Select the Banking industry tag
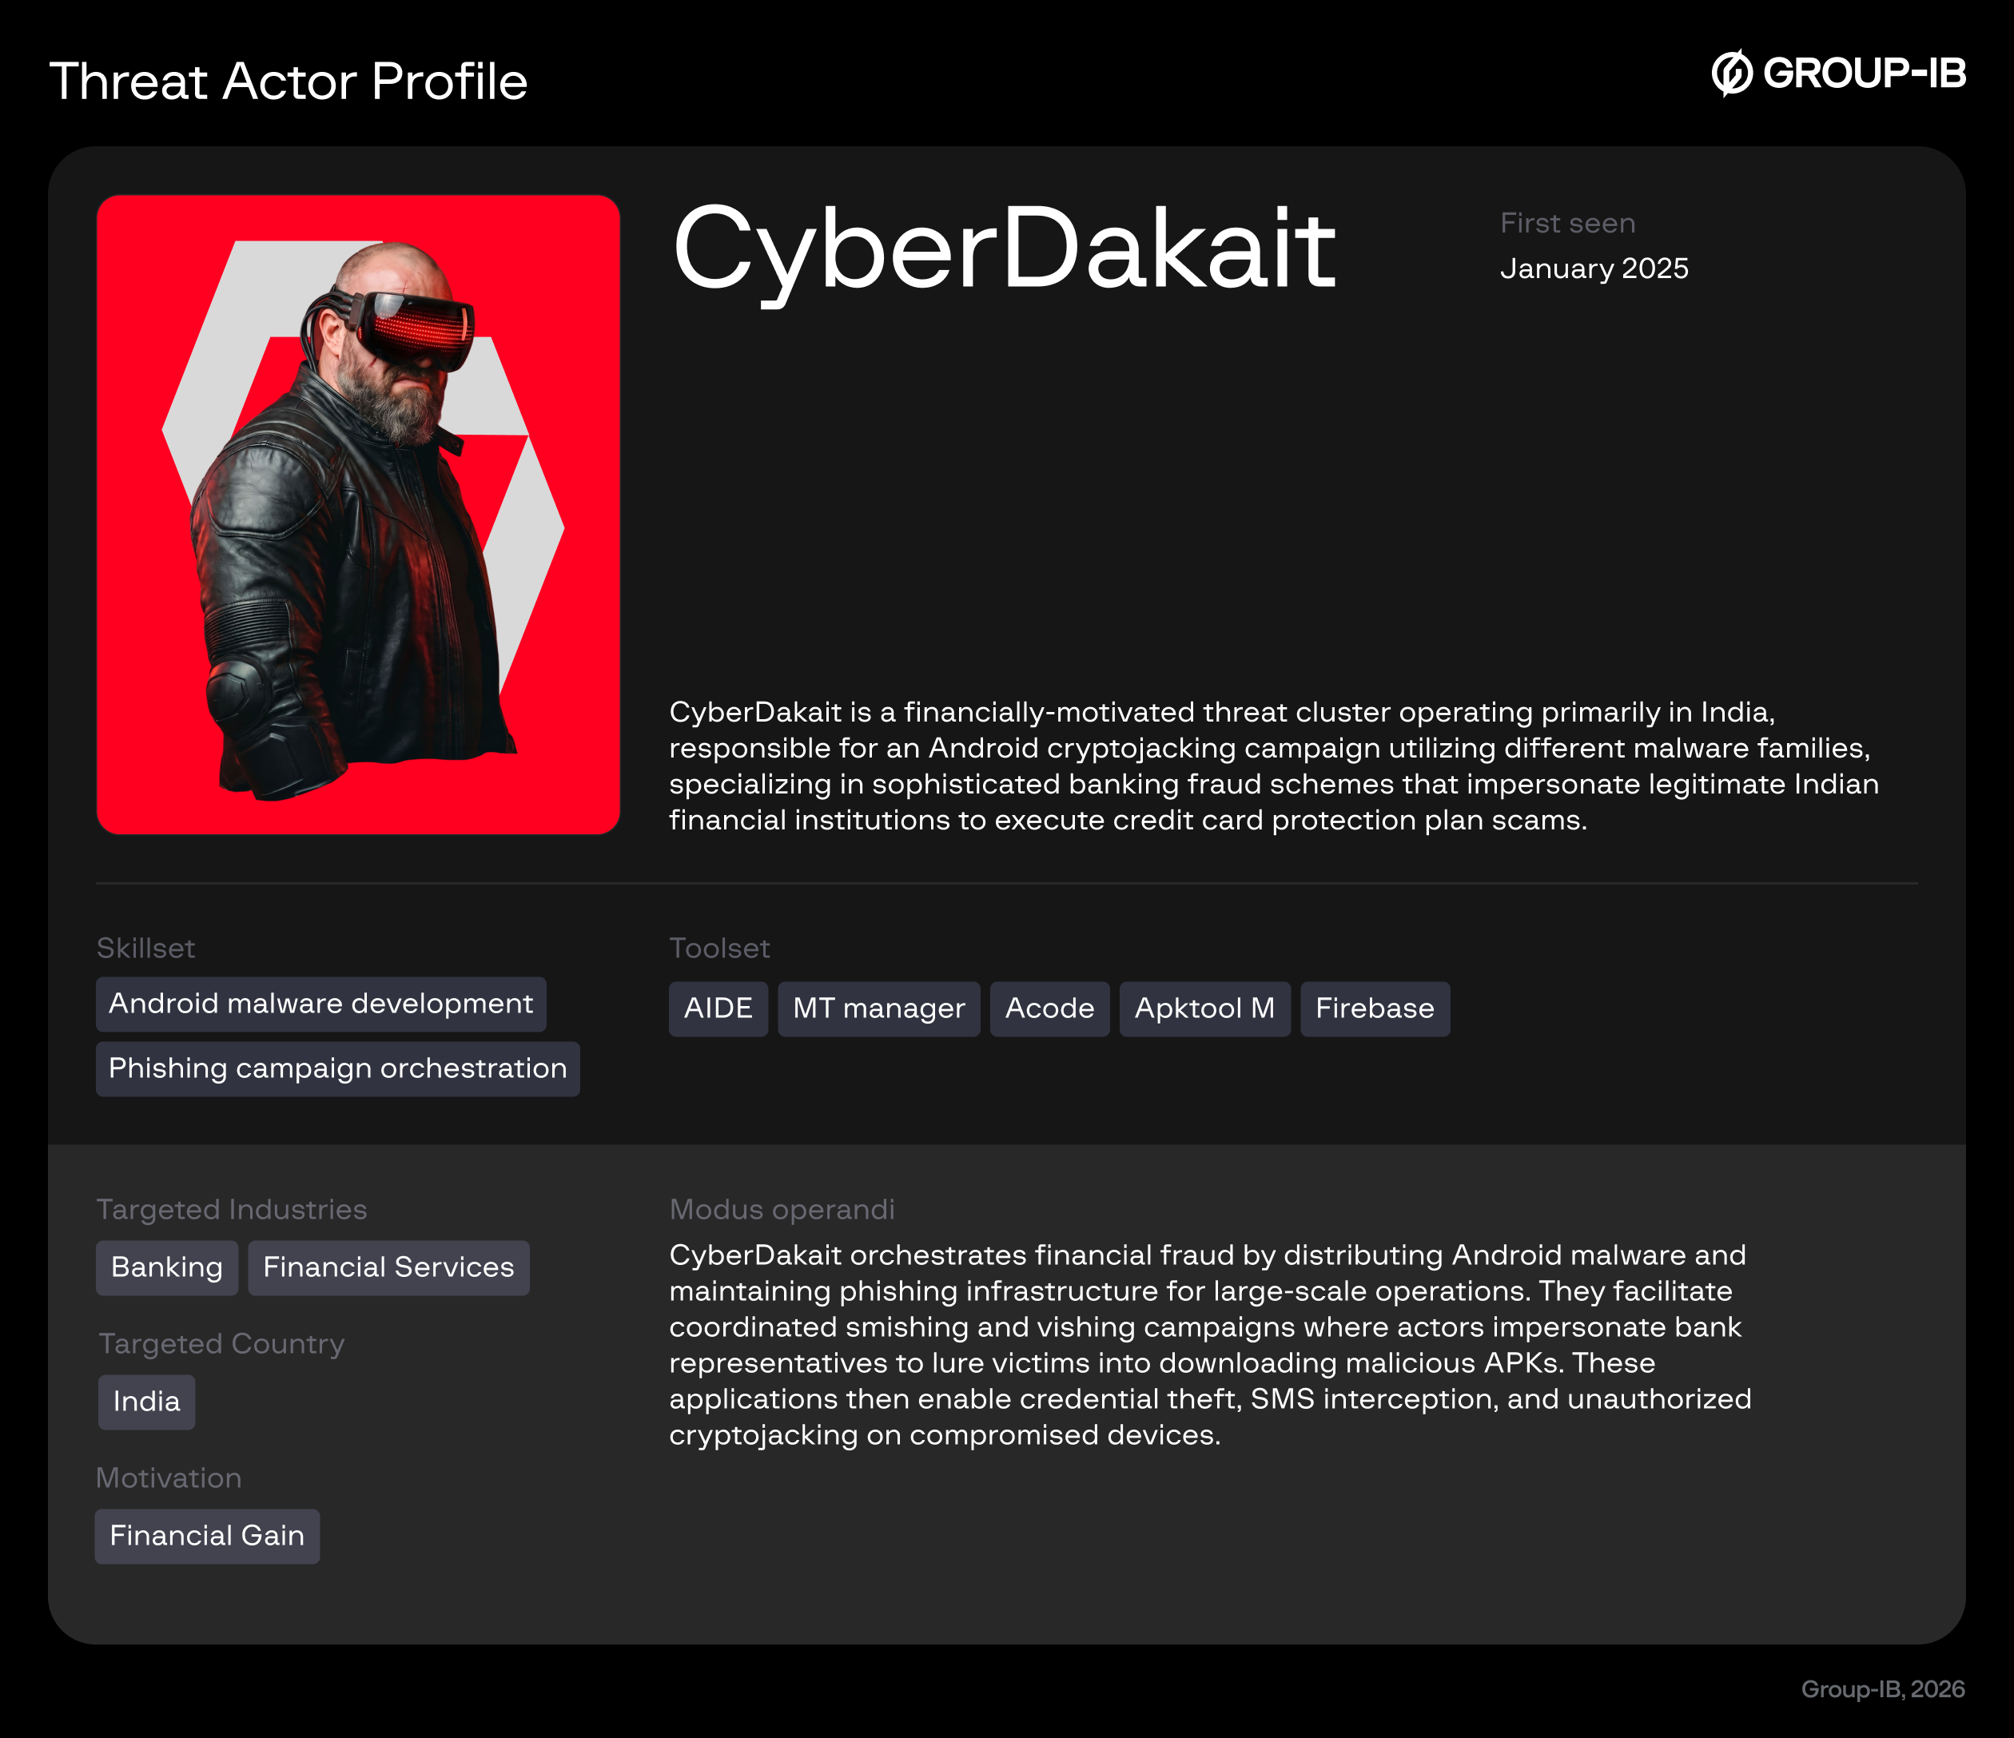This screenshot has width=2014, height=1738. coord(167,1267)
